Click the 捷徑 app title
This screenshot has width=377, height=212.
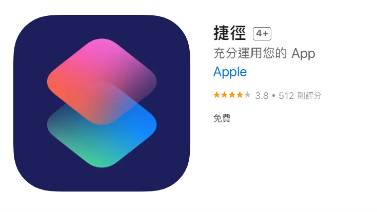(230, 33)
